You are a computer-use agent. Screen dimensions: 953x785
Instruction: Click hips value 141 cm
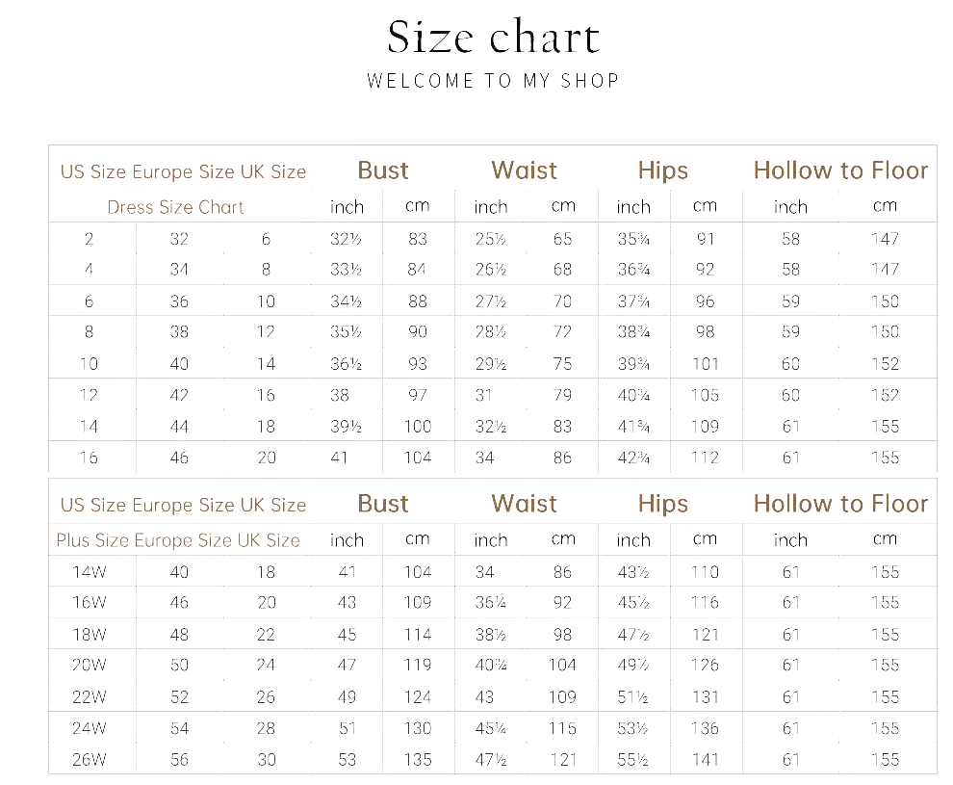pyautogui.click(x=705, y=759)
